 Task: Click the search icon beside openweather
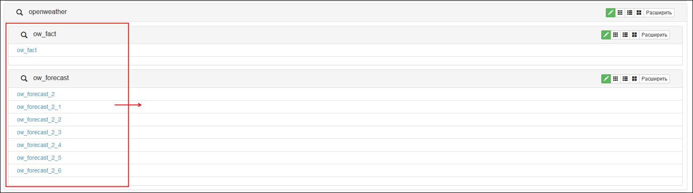[x=19, y=12]
